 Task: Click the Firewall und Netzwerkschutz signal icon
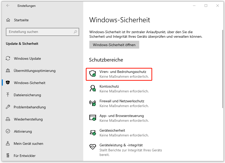pyautogui.click(x=92, y=103)
